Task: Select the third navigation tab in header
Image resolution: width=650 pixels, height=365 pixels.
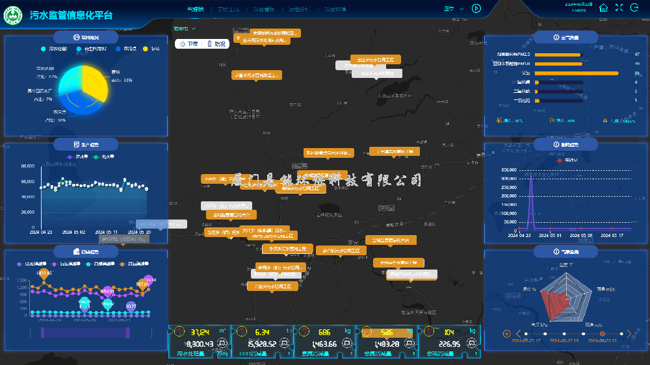Action: [263, 10]
